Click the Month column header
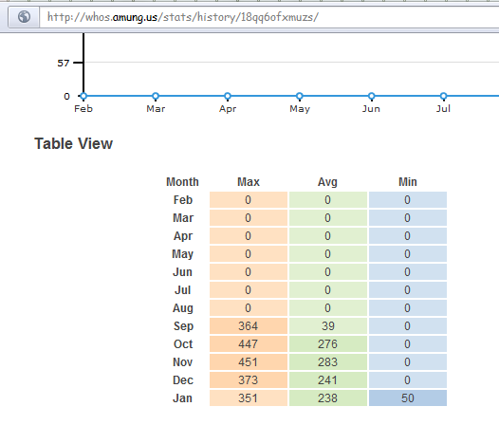Screen dimensions: 499x425 click(183, 182)
